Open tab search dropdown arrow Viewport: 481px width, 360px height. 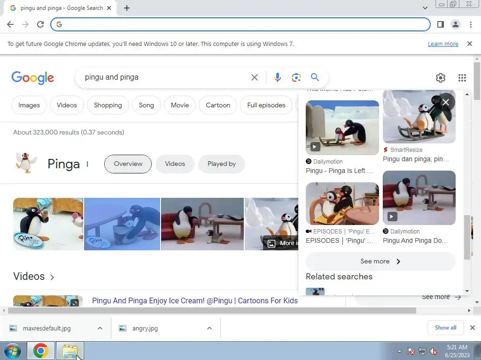point(425,8)
